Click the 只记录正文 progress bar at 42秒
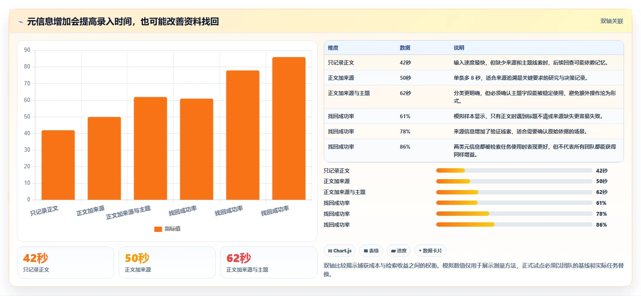The image size is (641, 296). coord(514,170)
